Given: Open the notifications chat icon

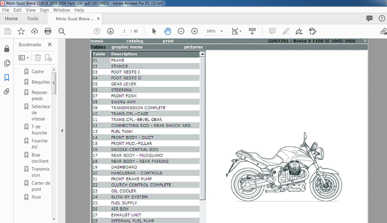Looking at the screenshot, I should click(x=370, y=18).
